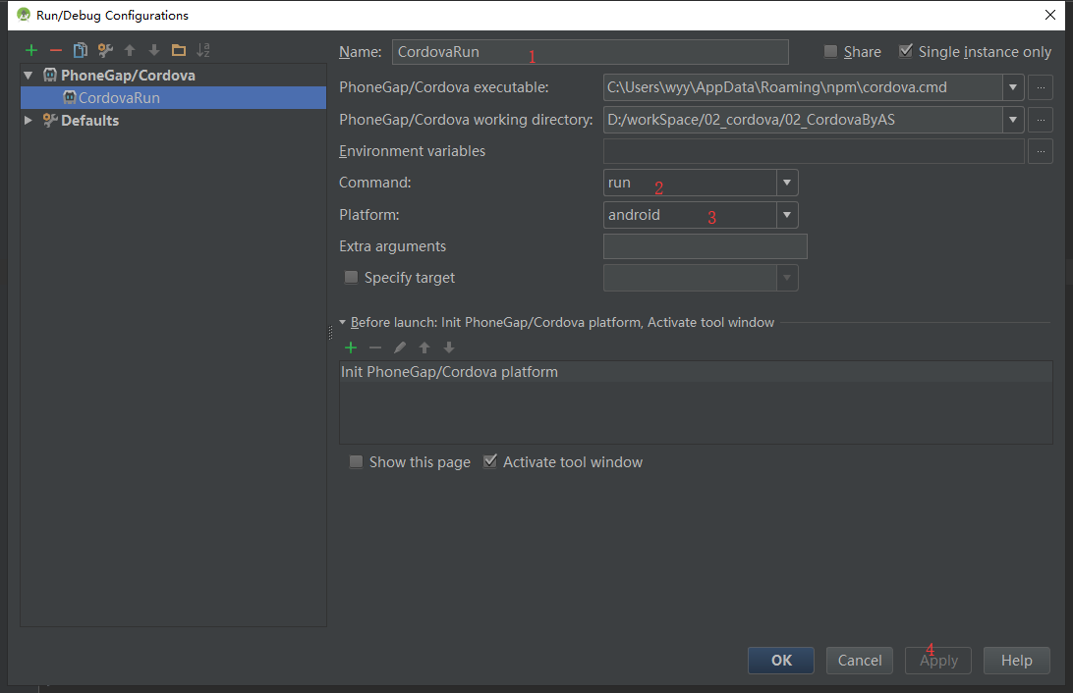The image size is (1073, 693).
Task: Open the working directory dropdown
Action: click(x=1013, y=120)
